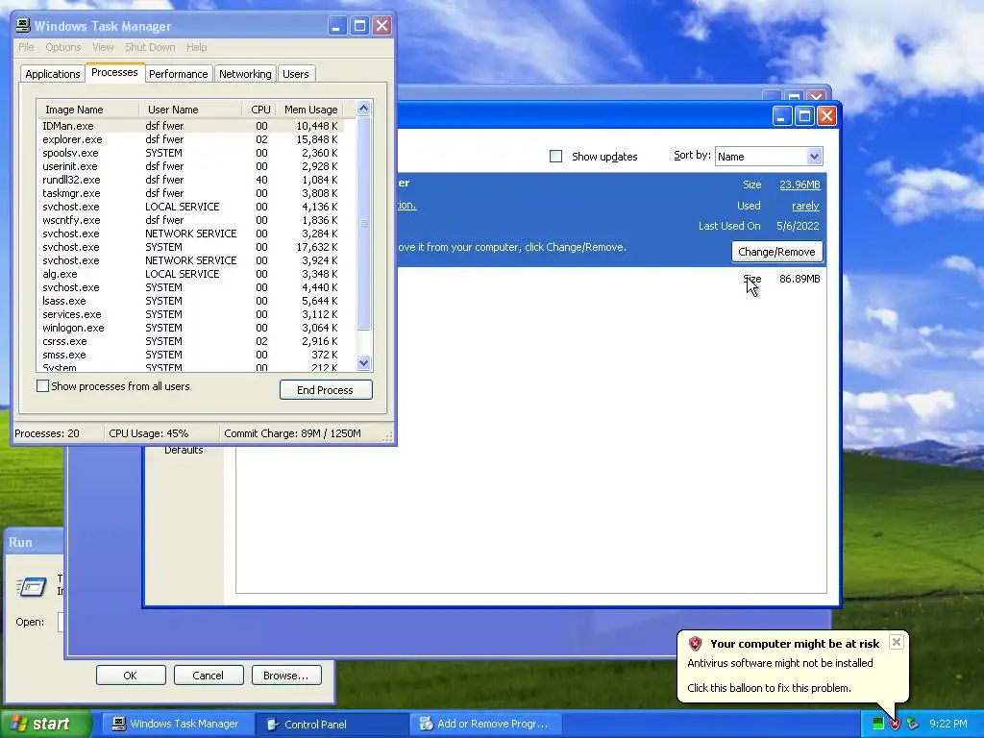Screen dimensions: 984x738
Task: Click Browse... in the Run dialog
Action: click(286, 676)
